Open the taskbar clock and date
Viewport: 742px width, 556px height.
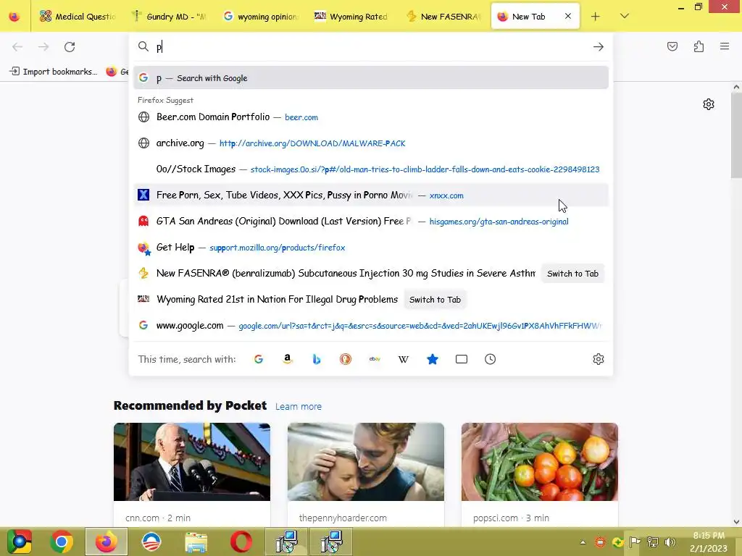[x=709, y=542]
